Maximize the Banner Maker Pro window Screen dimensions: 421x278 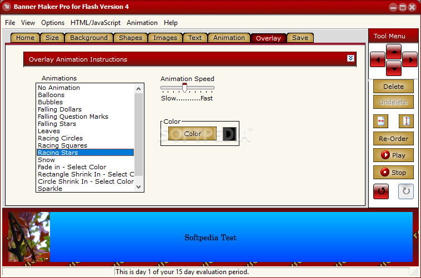click(x=402, y=7)
